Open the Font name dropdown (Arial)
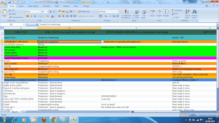 [x=40, y=12]
